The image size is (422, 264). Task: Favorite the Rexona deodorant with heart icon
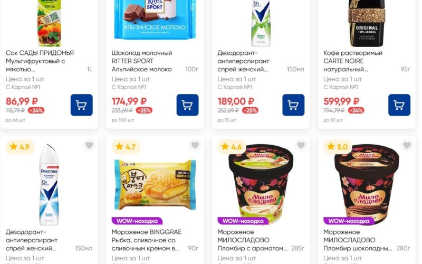pos(89,146)
